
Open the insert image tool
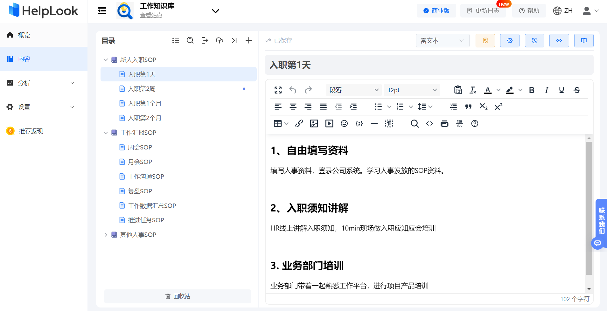(x=314, y=123)
